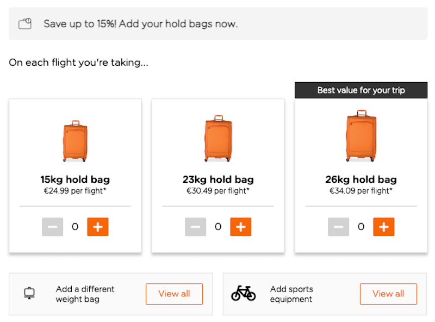Click the luggage scale weight icon
435x322 pixels.
point(29,294)
